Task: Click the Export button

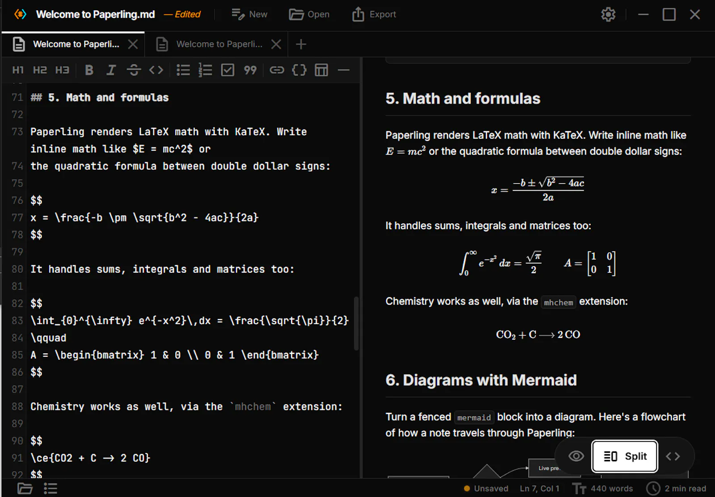Action: coord(374,14)
